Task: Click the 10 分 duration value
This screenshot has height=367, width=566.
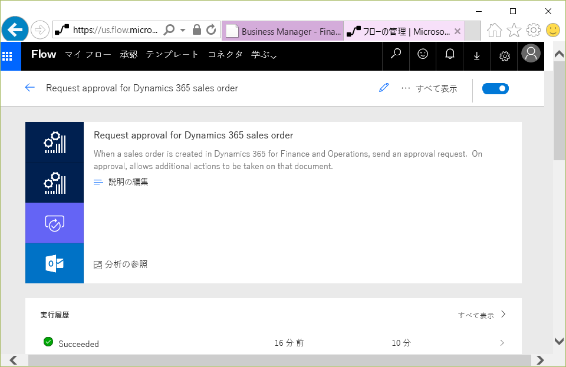Action: coord(401,343)
